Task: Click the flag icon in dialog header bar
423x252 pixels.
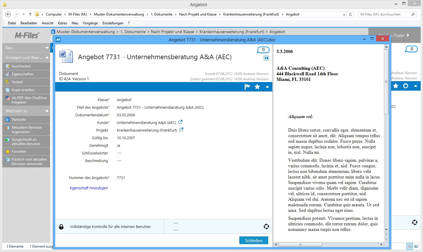Action: (247, 87)
